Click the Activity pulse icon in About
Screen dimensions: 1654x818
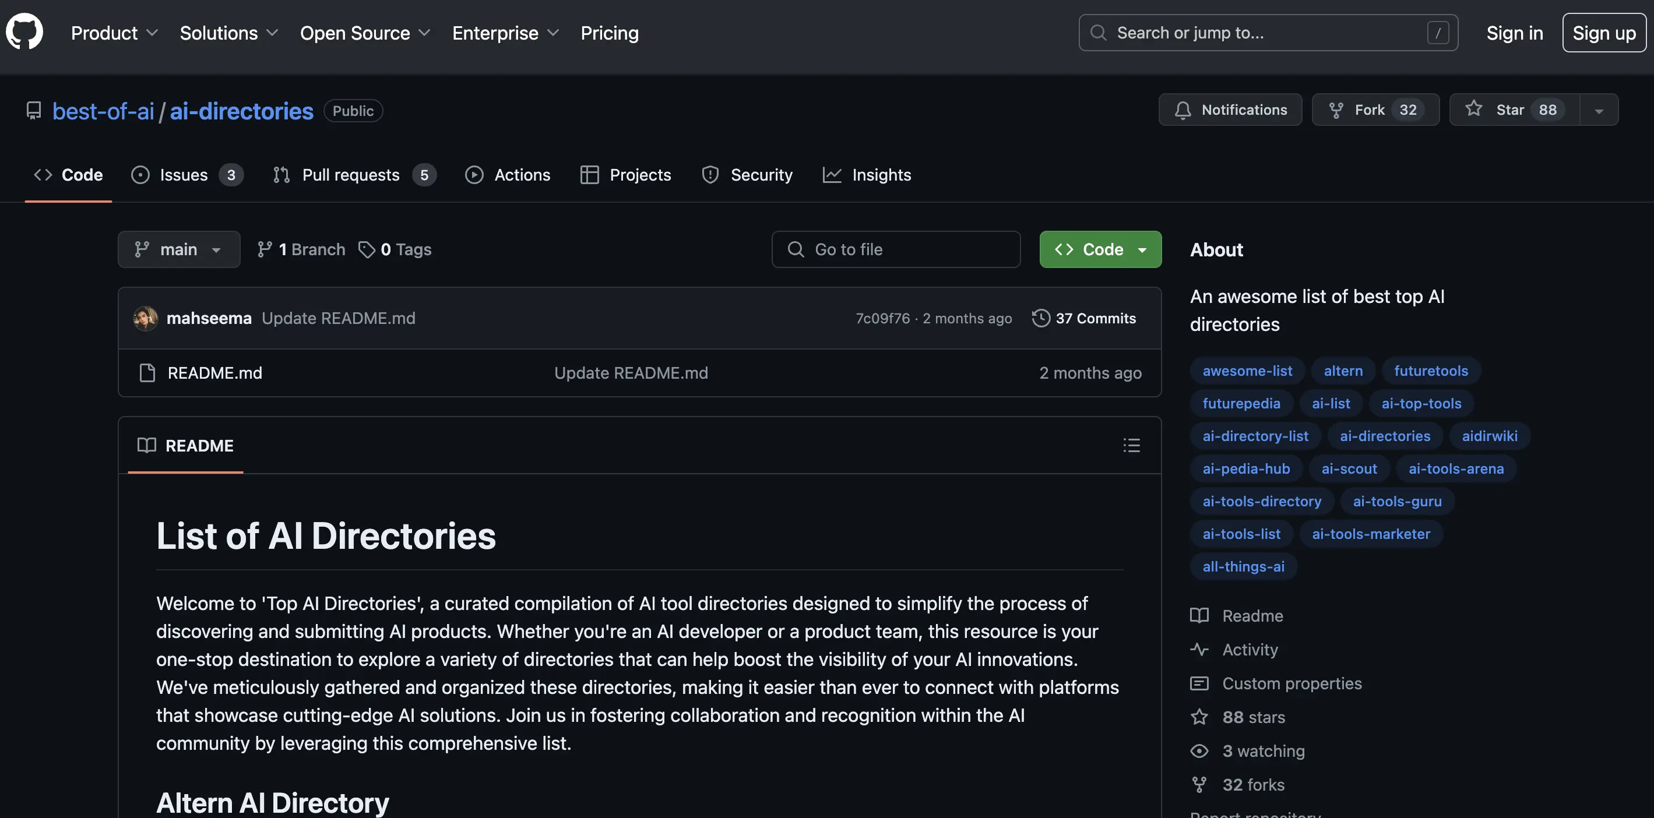[1199, 649]
